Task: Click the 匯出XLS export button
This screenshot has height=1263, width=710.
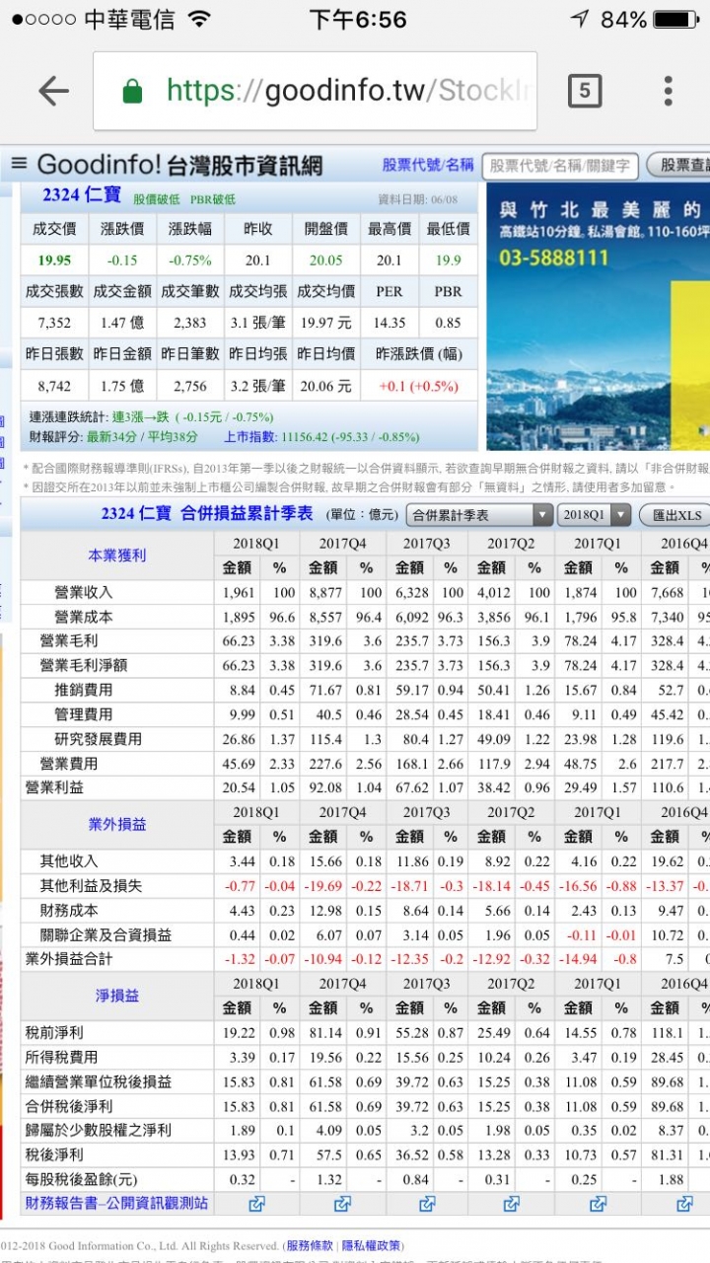Action: [x=674, y=515]
